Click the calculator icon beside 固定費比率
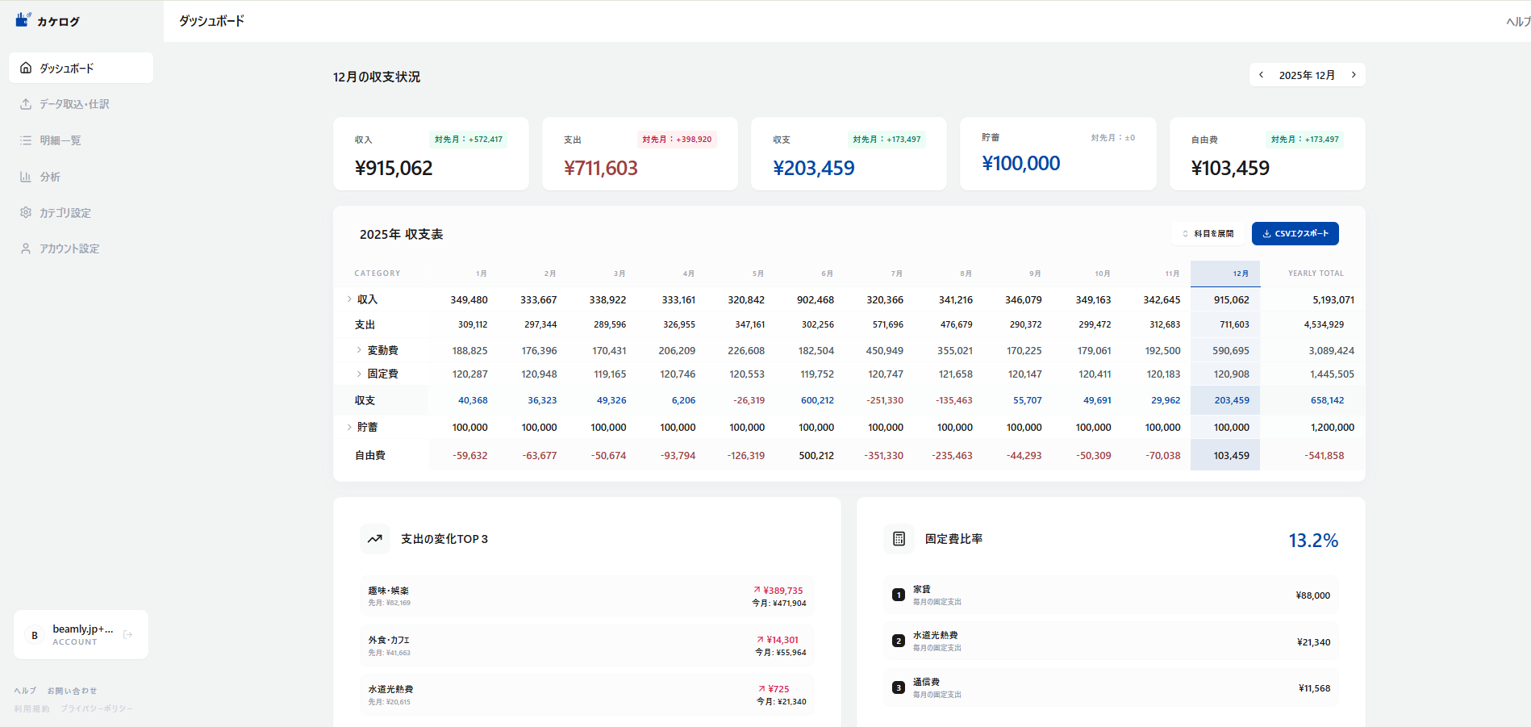Viewport: 1531px width, 727px height. tap(899, 539)
